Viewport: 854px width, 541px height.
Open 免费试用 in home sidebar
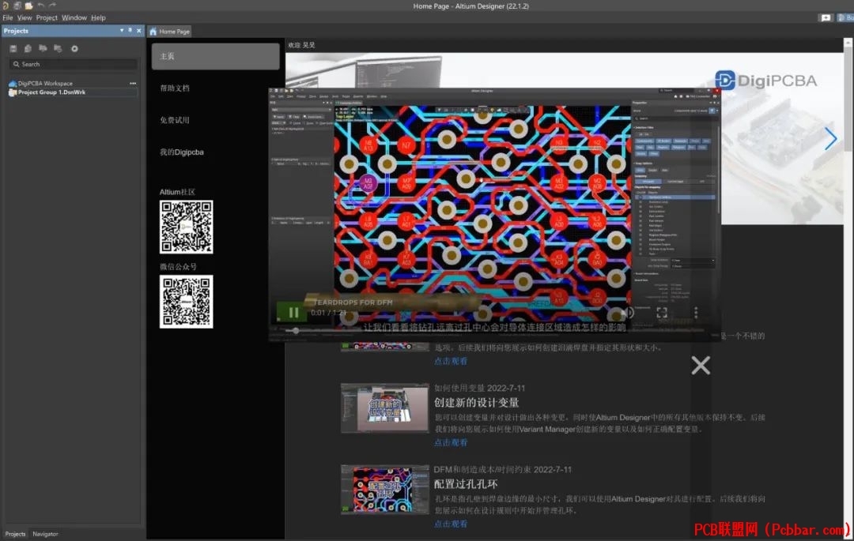[175, 120]
